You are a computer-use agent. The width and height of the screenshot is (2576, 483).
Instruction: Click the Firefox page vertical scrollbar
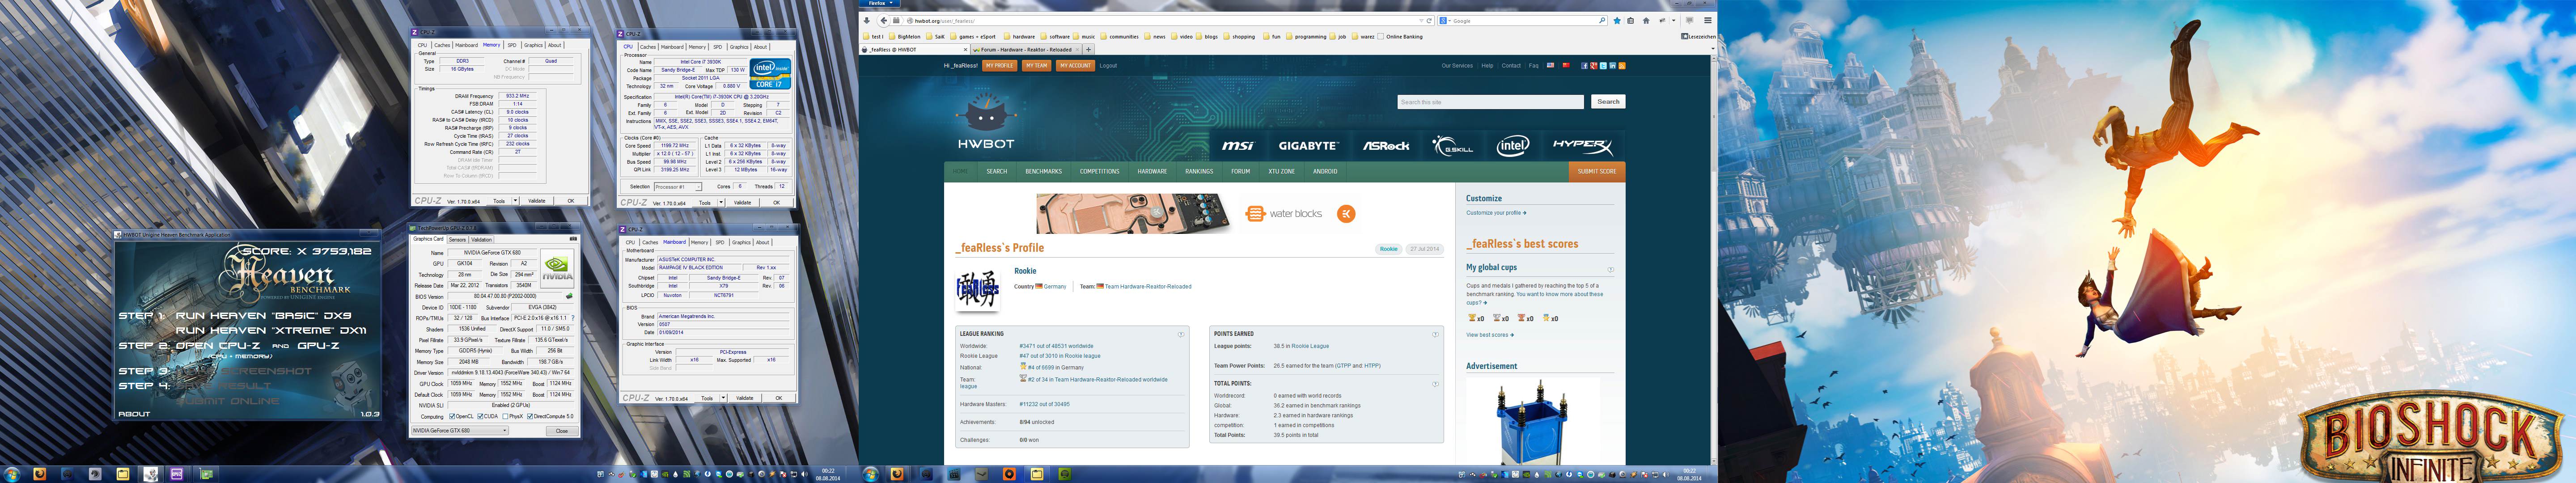pos(1714,260)
